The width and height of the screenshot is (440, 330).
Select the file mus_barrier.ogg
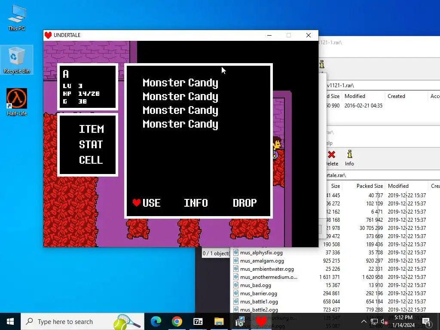click(x=258, y=293)
